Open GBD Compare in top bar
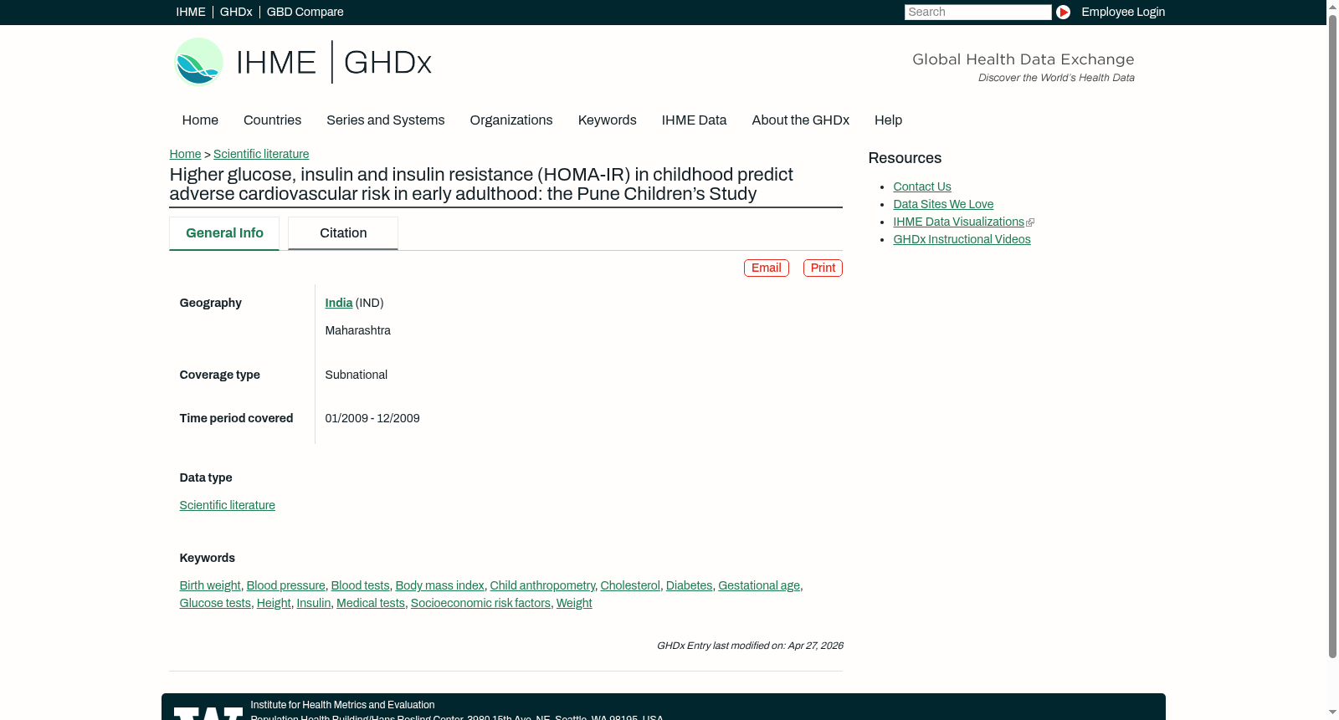This screenshot has height=720, width=1339. pyautogui.click(x=305, y=12)
